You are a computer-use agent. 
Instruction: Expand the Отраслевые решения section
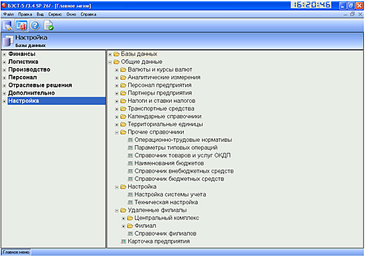pyautogui.click(x=4, y=85)
